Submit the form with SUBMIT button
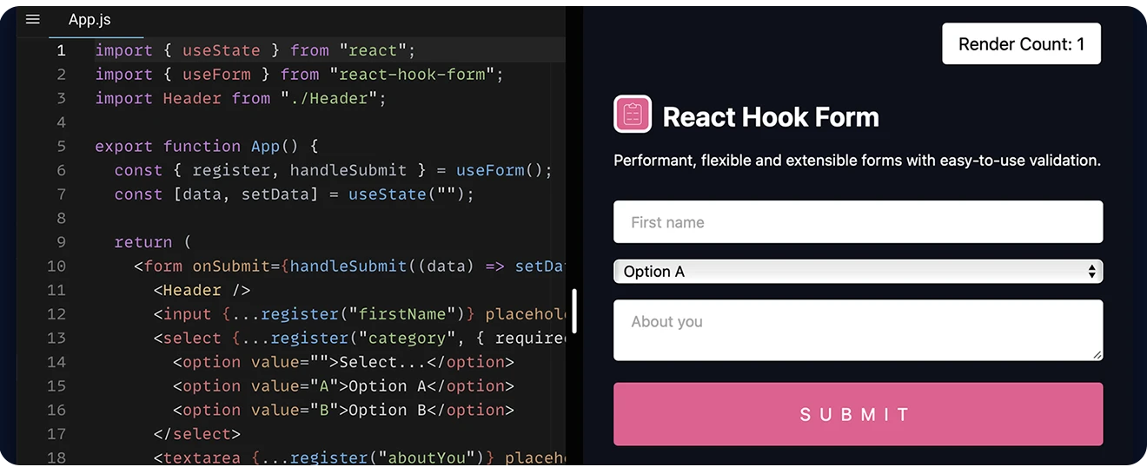This screenshot has width=1147, height=467. [x=858, y=414]
